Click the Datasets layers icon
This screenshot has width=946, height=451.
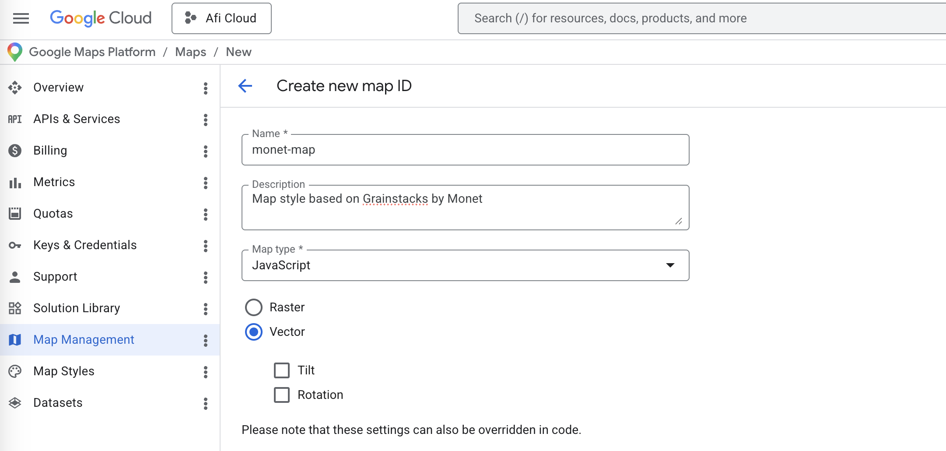click(x=15, y=403)
